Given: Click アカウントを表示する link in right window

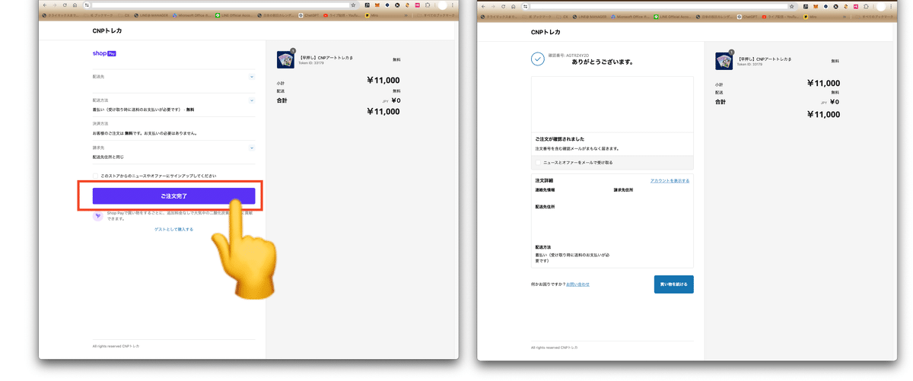Looking at the screenshot, I should [x=670, y=181].
